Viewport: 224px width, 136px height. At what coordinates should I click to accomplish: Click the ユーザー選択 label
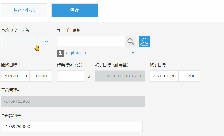(69, 30)
